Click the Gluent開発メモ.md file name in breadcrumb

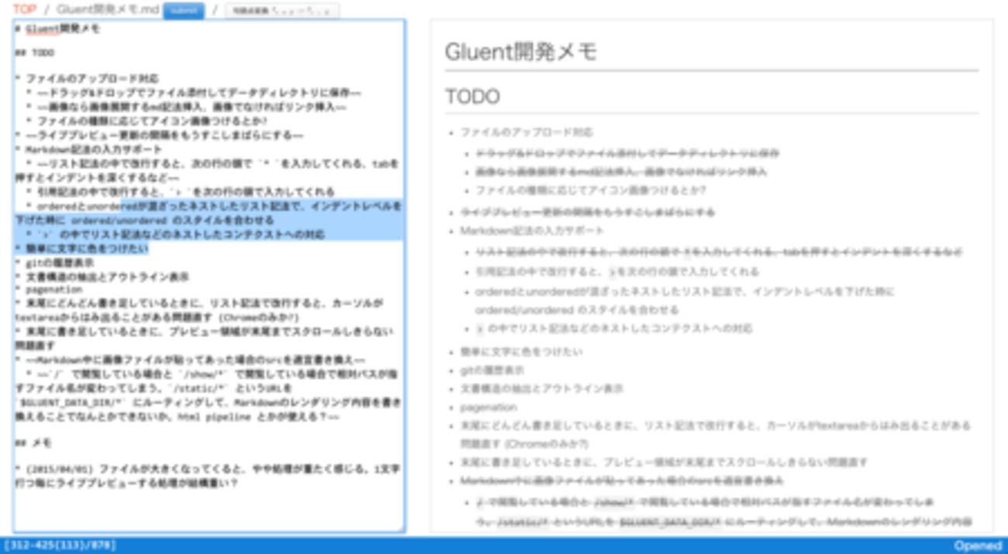[x=108, y=10]
